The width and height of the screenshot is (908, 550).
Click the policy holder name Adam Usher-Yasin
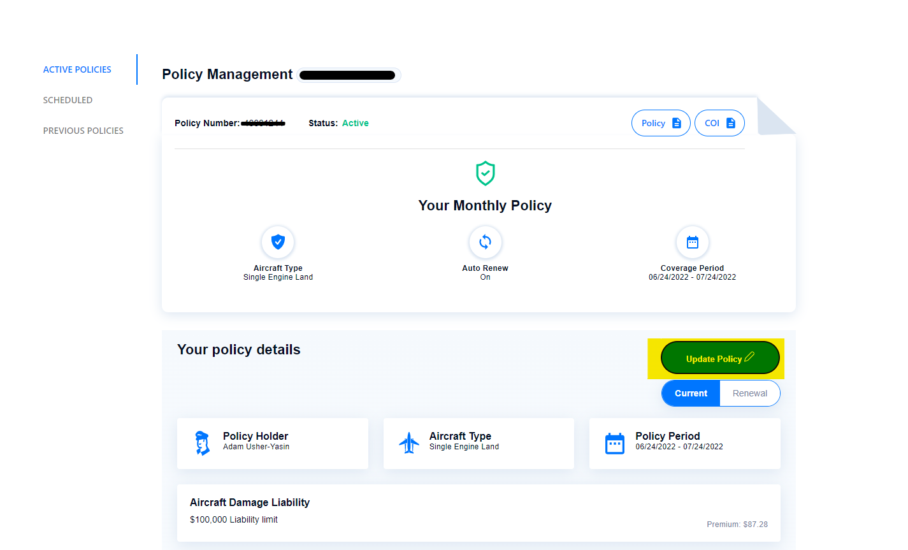256,447
